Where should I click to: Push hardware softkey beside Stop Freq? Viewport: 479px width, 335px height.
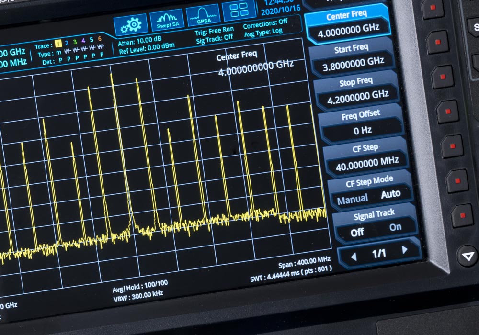(442, 77)
